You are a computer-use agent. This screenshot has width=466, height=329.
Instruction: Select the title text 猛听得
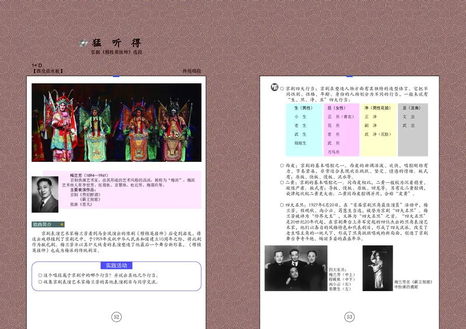[x=116, y=43]
